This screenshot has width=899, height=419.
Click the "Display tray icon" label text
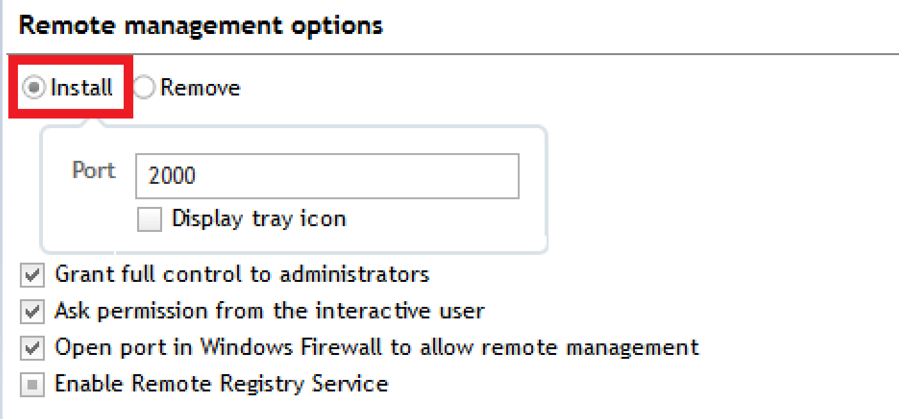259,219
